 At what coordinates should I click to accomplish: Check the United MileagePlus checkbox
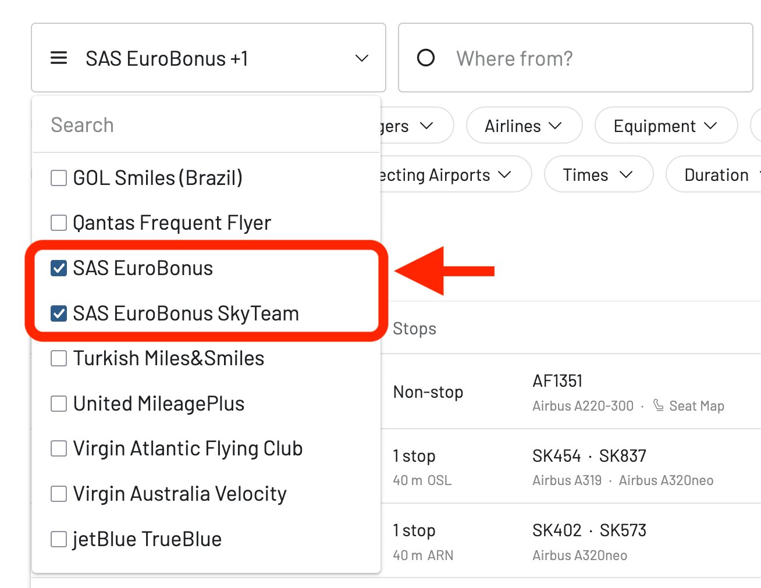click(58, 403)
